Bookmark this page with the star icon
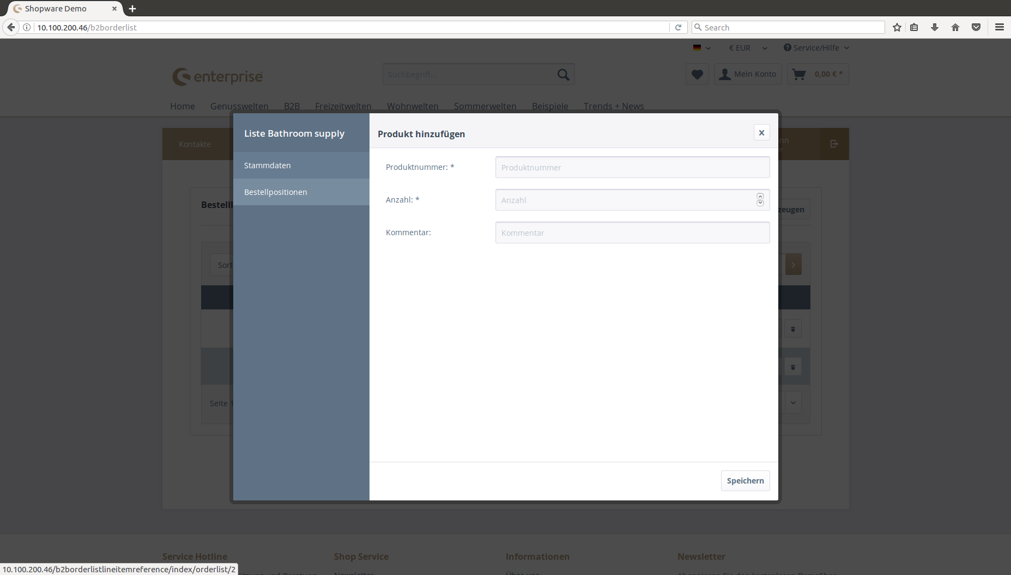The image size is (1011, 575). [897, 27]
